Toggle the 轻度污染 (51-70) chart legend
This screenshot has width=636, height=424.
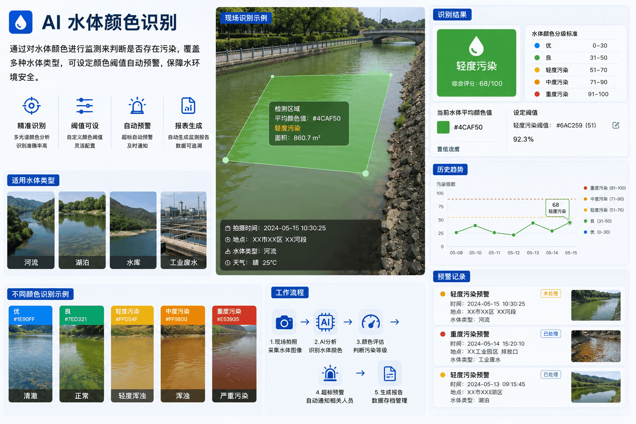click(x=604, y=210)
